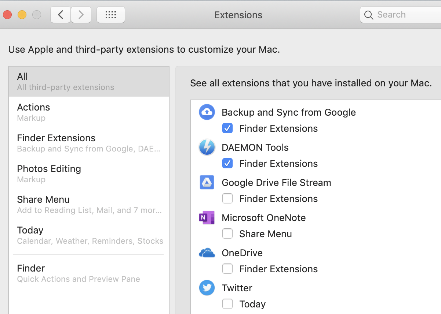
Task: Click the Google Drive File Stream label
Action: pos(276,183)
